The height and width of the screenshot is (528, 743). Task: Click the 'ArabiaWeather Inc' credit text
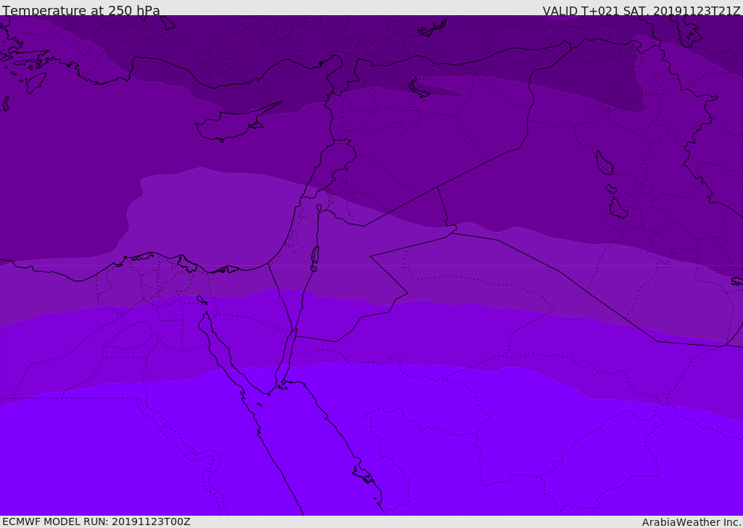[691, 522]
